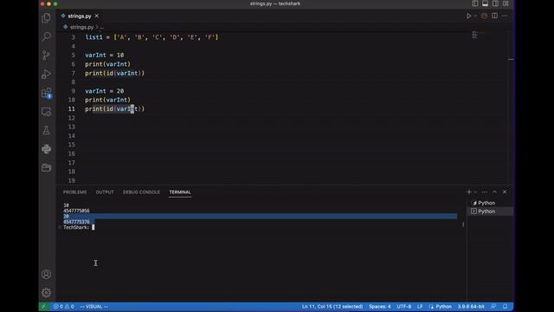Screen dimensions: 554x312
Task: Create a new terminal with plus icon
Action: coord(469,192)
